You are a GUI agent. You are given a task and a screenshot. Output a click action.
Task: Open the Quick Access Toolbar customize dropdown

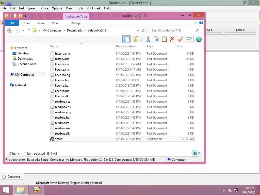click(25, 16)
